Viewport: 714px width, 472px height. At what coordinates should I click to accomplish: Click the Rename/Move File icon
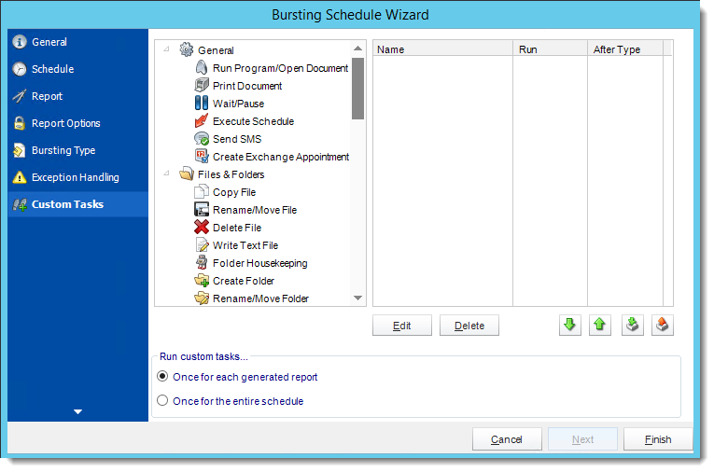(x=202, y=209)
